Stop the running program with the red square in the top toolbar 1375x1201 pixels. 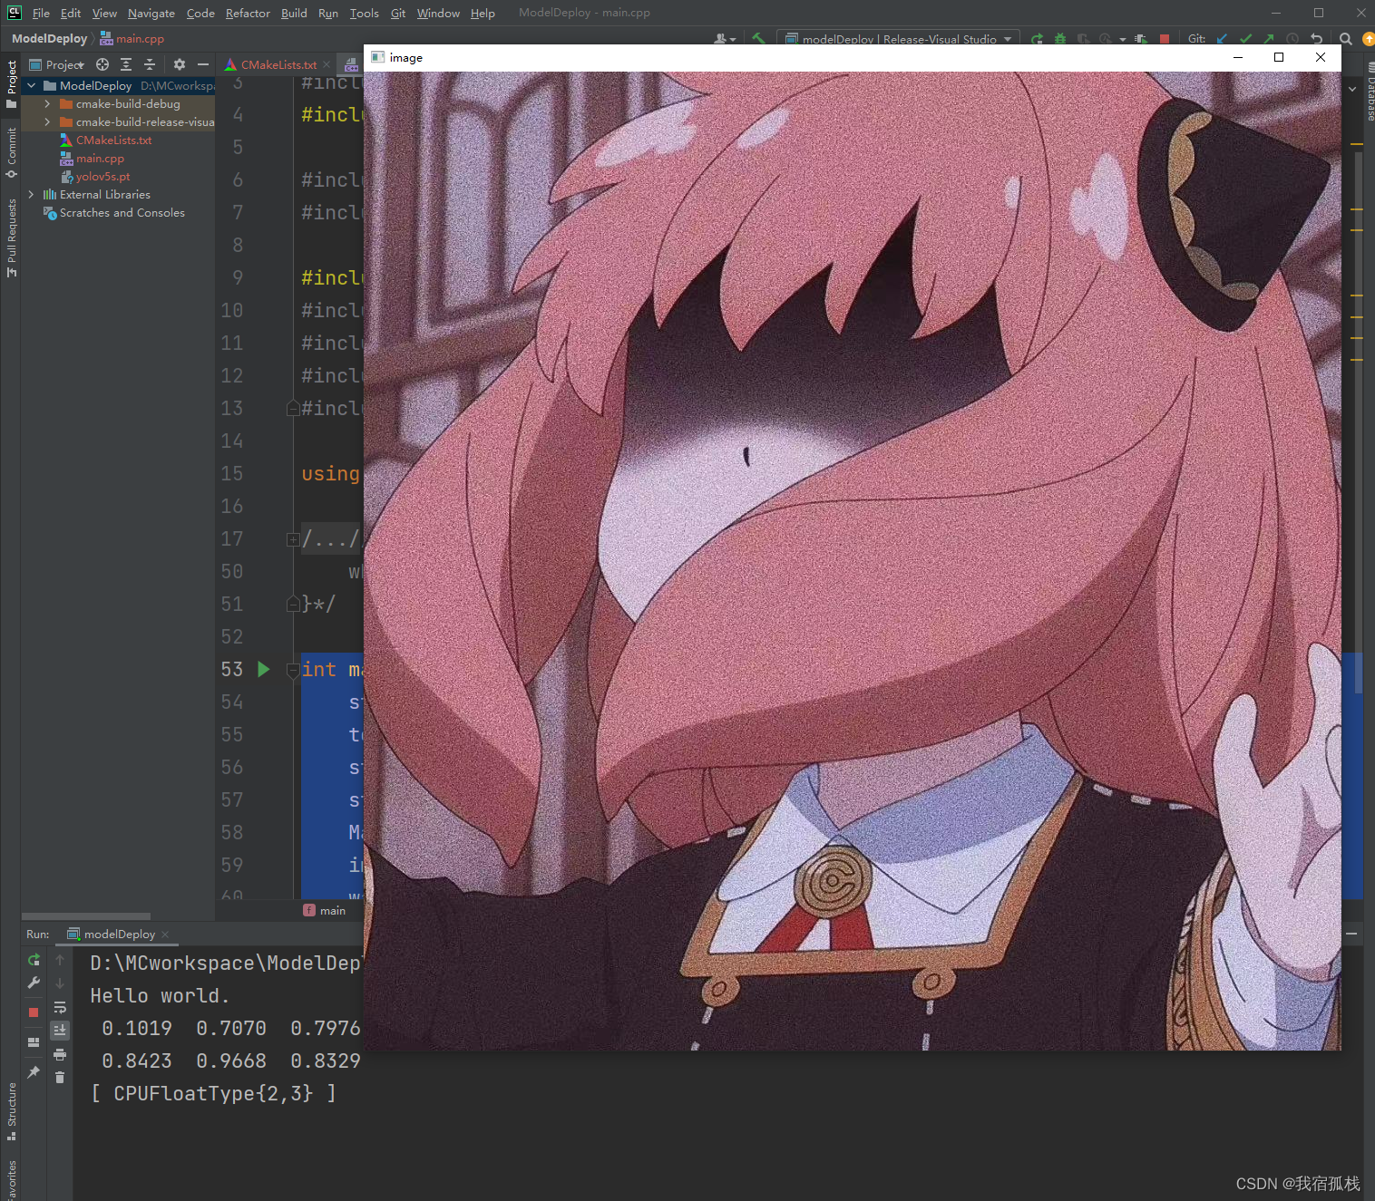pos(1164,39)
